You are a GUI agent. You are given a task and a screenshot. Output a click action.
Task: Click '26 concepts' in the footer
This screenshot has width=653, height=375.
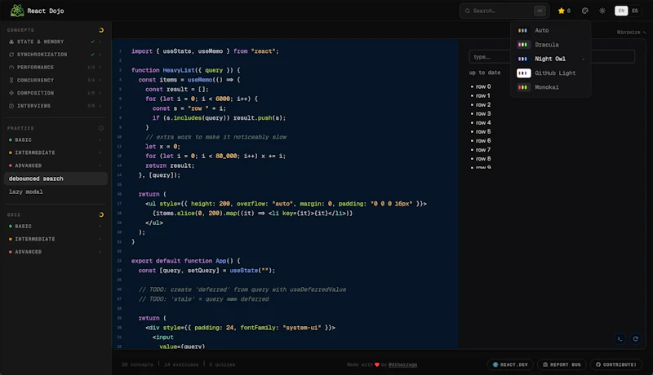[137, 364]
